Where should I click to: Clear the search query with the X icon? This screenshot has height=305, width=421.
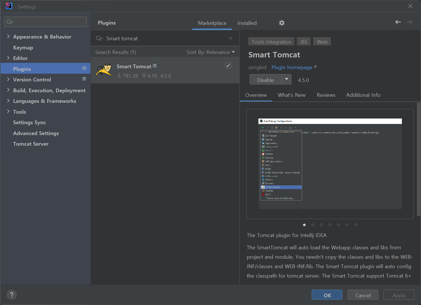coord(231,38)
